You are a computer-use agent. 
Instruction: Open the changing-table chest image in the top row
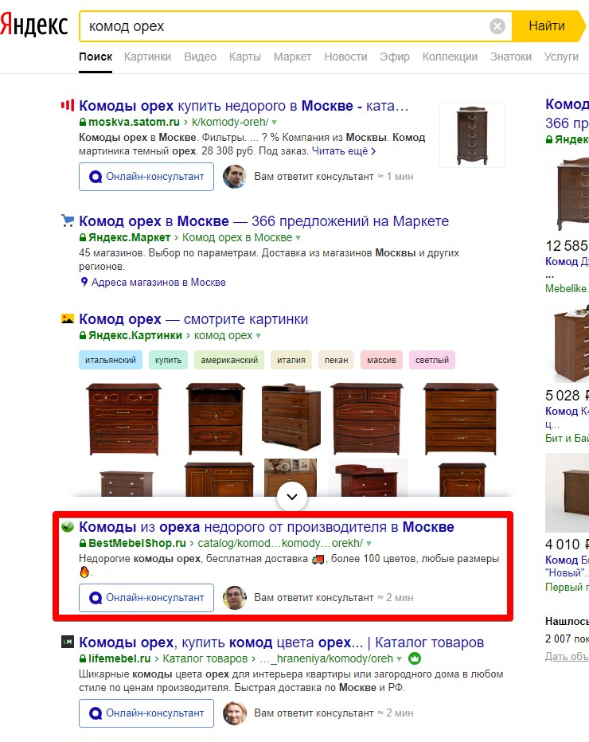pyautogui.click(x=291, y=417)
